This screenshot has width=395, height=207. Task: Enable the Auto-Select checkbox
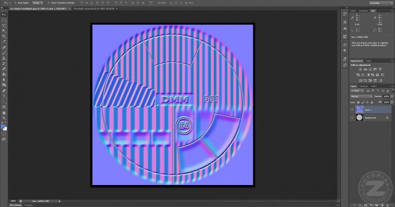(x=15, y=3)
